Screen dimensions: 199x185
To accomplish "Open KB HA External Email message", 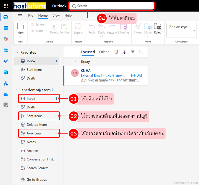I will (x=106, y=76).
